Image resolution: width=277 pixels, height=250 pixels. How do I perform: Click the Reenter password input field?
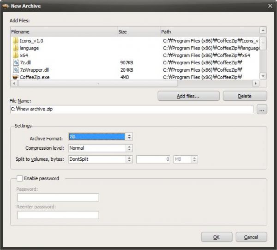(x=58, y=215)
